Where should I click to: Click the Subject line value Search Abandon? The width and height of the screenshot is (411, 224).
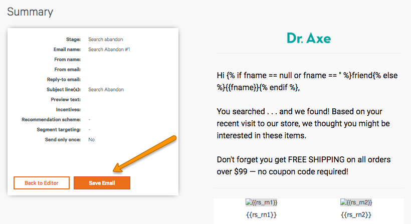[x=106, y=89]
